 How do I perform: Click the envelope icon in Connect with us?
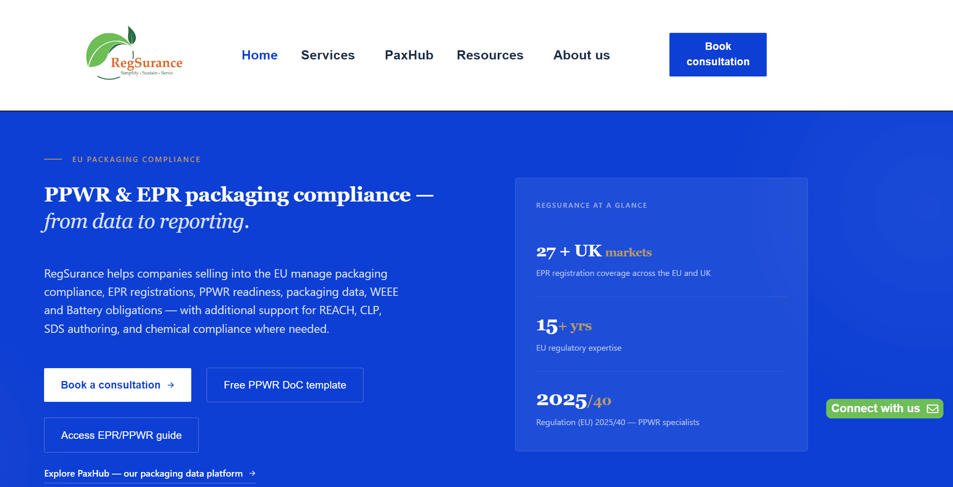933,409
